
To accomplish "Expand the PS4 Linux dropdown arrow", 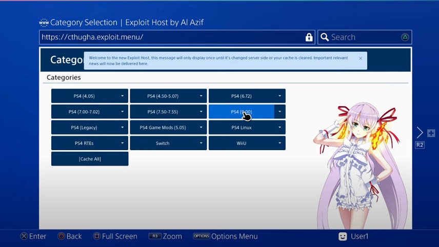I will [280, 127].
